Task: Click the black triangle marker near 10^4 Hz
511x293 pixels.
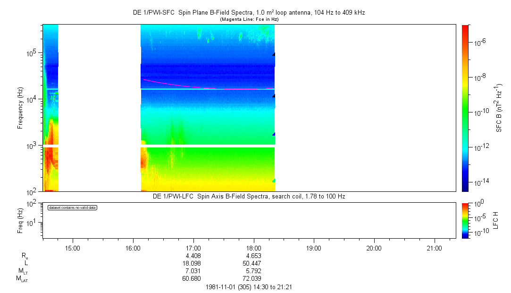Action: (x=274, y=96)
